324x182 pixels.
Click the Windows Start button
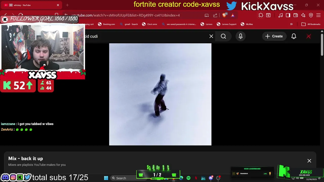point(106,178)
